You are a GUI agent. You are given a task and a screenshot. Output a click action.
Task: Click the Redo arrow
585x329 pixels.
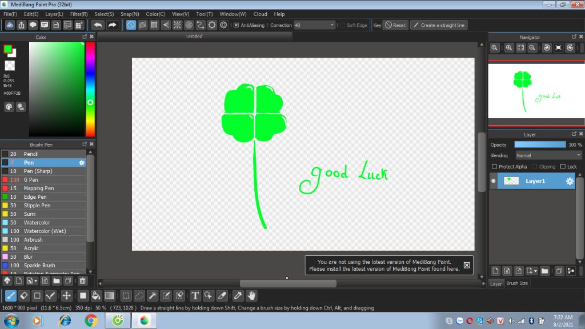[x=112, y=25]
